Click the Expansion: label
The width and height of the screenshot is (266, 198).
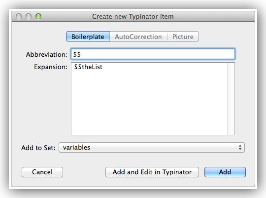pos(51,67)
